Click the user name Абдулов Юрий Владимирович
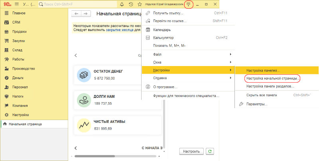319x161 pixels. [164, 4]
